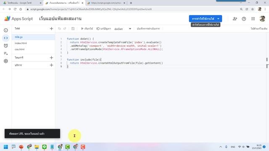
Task: Go to browser home page
Action: pos(21,9)
